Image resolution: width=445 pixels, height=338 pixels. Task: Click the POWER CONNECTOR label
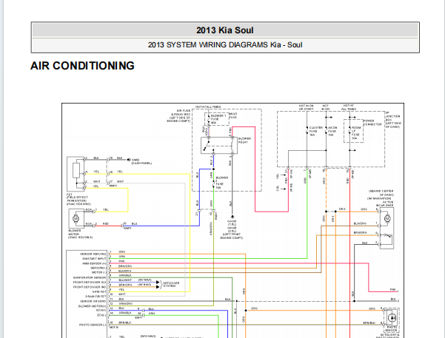pyautogui.click(x=372, y=123)
